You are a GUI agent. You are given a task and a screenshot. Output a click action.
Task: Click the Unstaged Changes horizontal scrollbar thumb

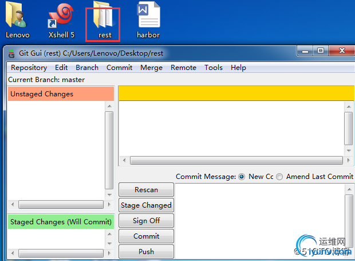[x=61, y=205]
